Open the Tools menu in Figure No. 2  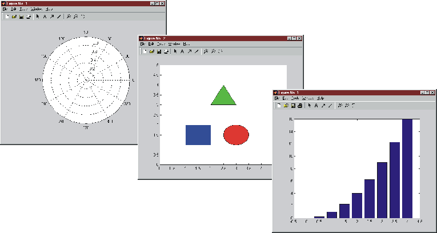(161, 44)
